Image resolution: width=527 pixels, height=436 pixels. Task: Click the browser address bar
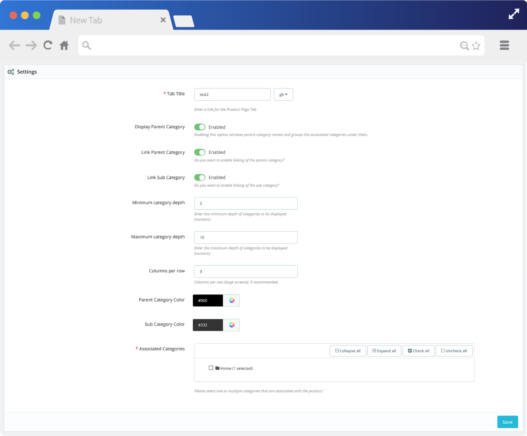pos(281,45)
